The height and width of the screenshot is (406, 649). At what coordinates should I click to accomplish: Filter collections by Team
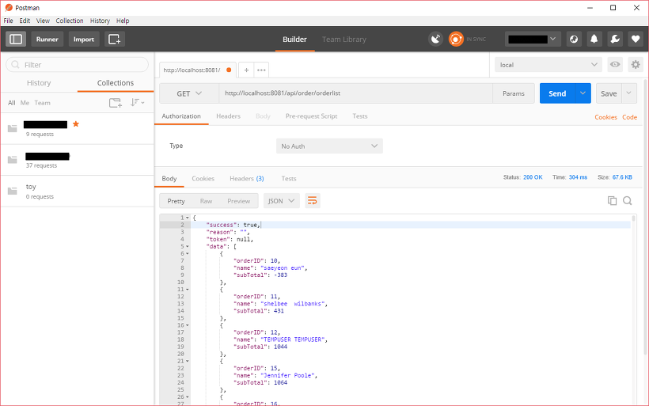[42, 103]
